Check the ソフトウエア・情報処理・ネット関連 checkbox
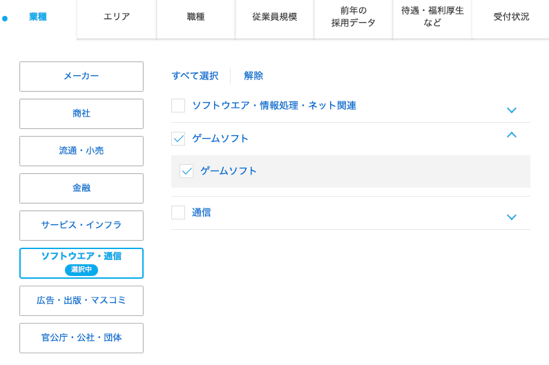 click(178, 106)
